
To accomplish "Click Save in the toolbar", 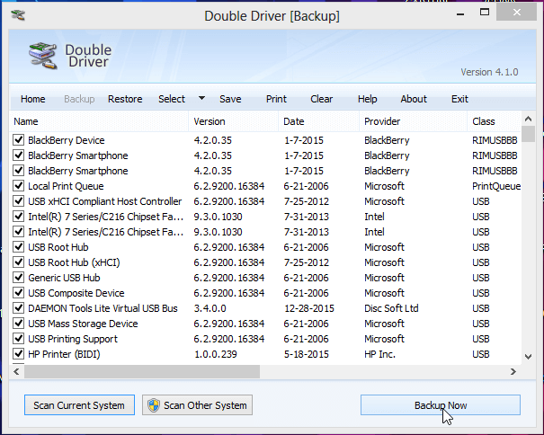I will (x=230, y=99).
